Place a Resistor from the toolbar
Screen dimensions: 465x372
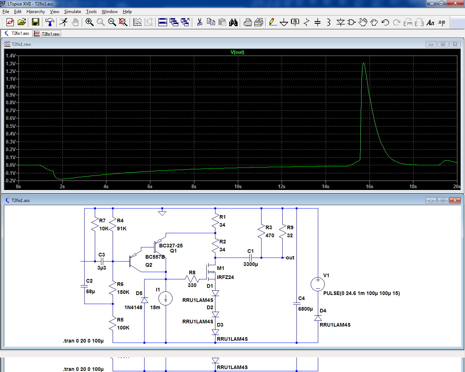coord(307,22)
